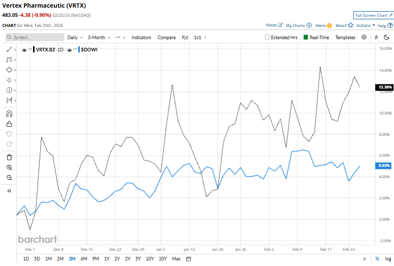Screen dimensions: 394x266
Task: Open chart settings gear icon
Action: click(364, 37)
